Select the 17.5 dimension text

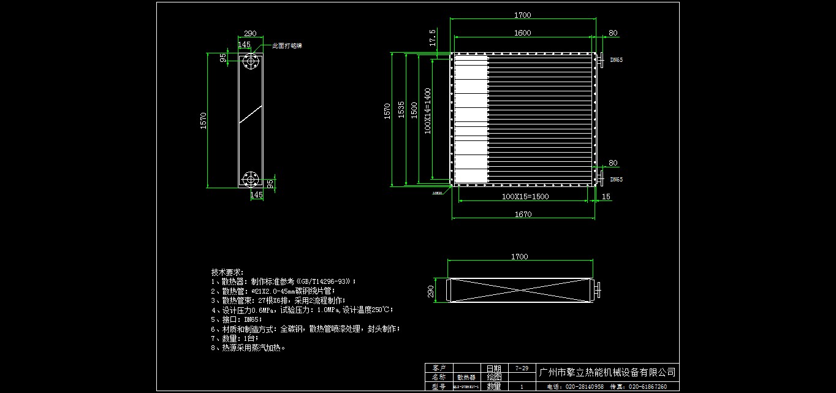pos(433,38)
